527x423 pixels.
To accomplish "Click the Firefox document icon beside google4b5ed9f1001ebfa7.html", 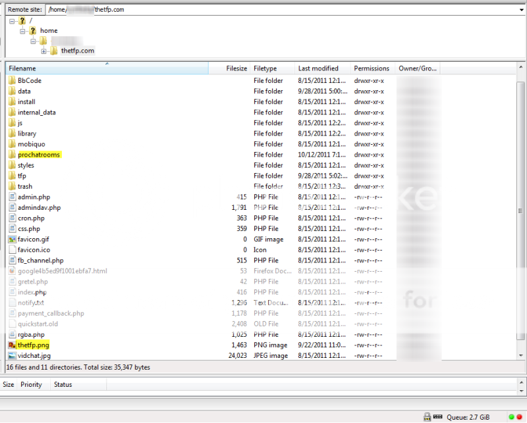I will click(12, 270).
